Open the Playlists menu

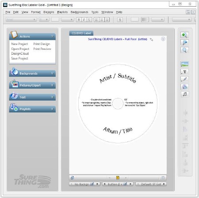click(x=62, y=12)
